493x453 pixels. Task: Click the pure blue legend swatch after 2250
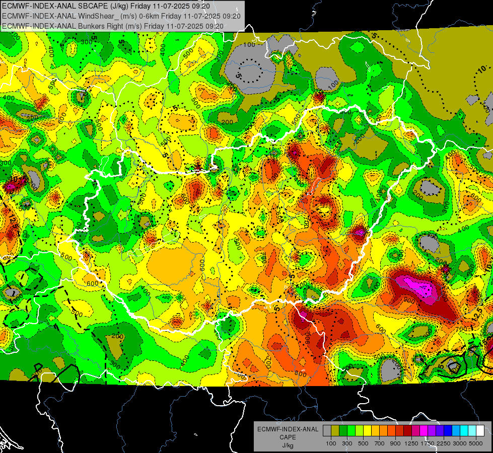pos(448,430)
